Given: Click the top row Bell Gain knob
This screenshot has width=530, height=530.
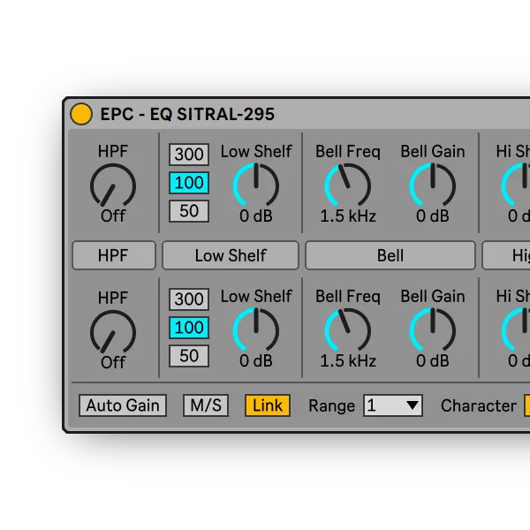Looking at the screenshot, I should 433,185.
